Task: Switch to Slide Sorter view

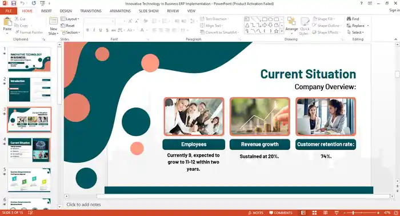Action: [314, 213]
